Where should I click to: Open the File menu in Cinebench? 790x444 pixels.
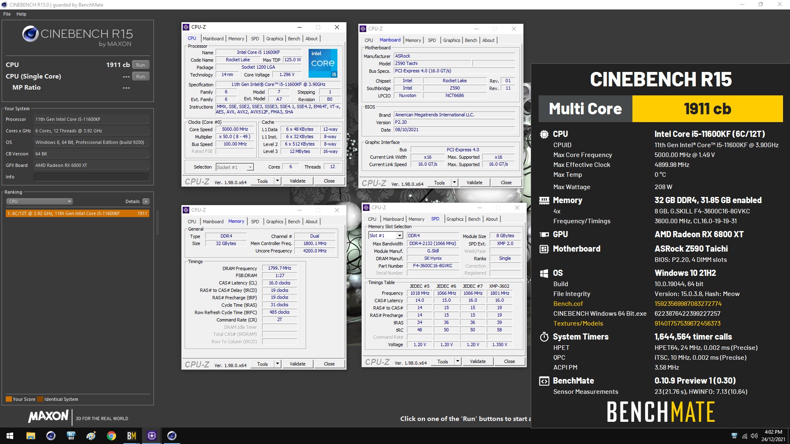7,14
